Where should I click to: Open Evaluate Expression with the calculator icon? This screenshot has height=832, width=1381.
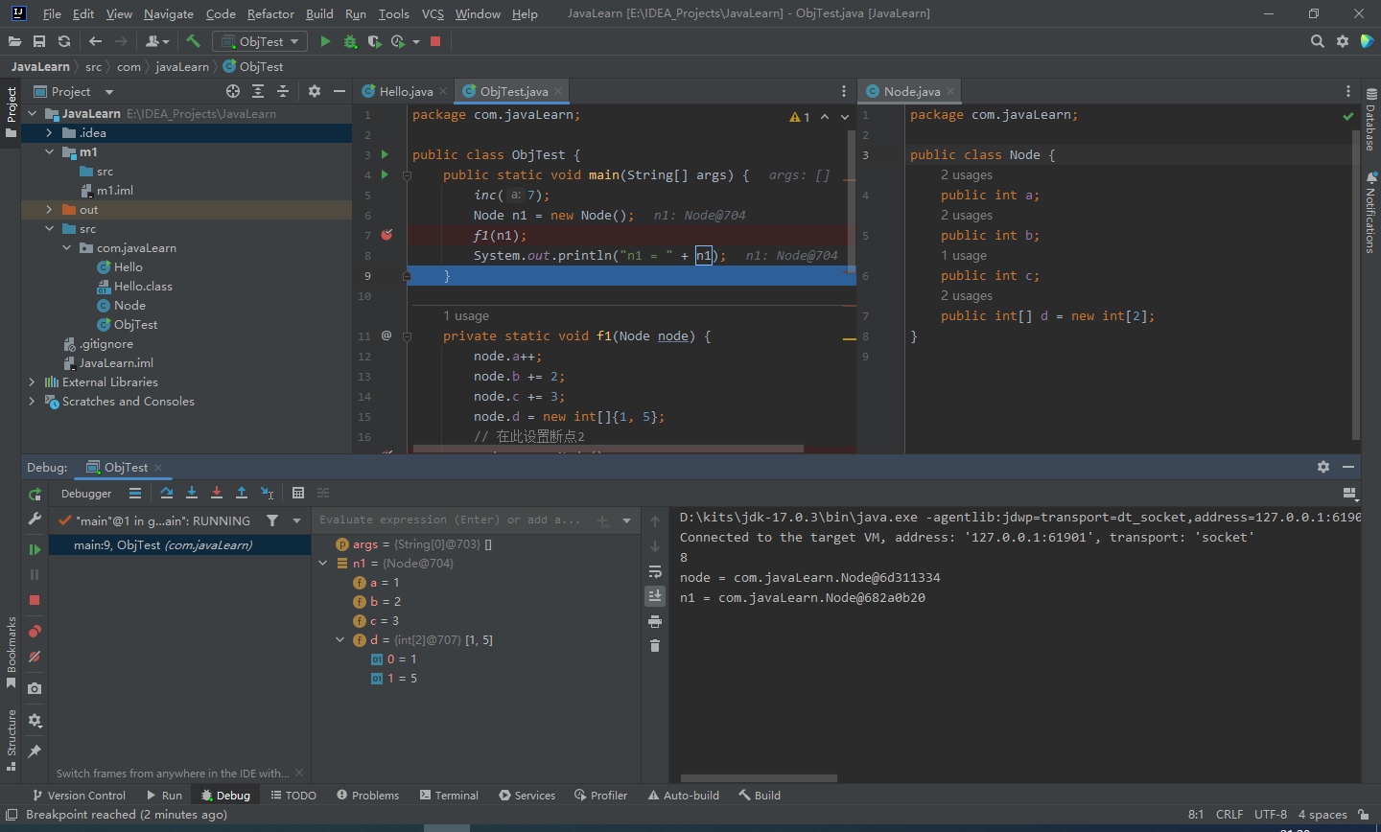click(x=298, y=493)
